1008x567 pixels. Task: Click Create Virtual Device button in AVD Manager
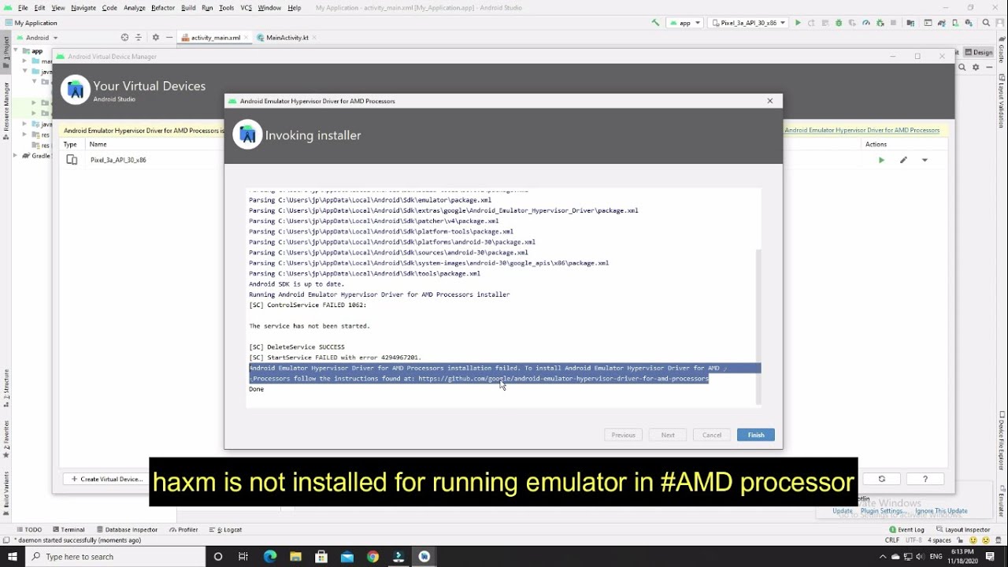106,479
